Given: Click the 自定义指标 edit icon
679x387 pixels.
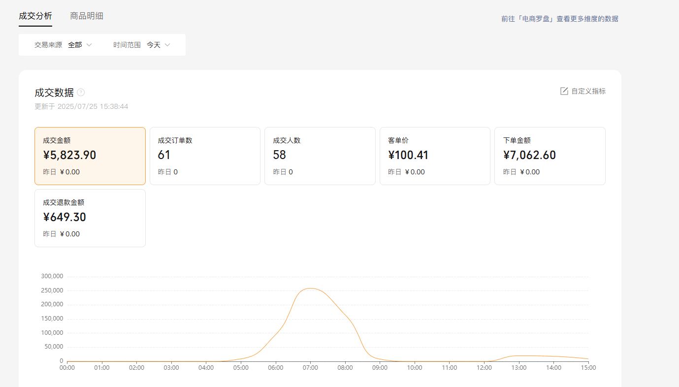Looking at the screenshot, I should (564, 91).
